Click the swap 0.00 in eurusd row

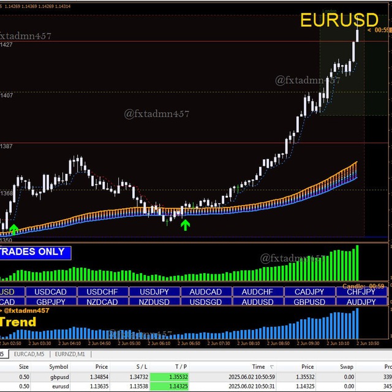coord(349,386)
